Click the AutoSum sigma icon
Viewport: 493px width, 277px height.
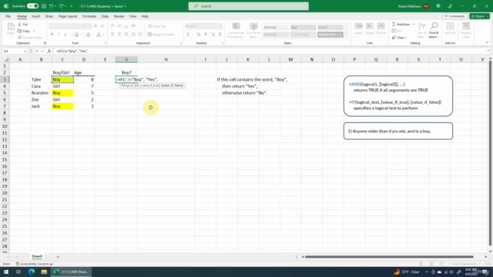[x=394, y=24]
